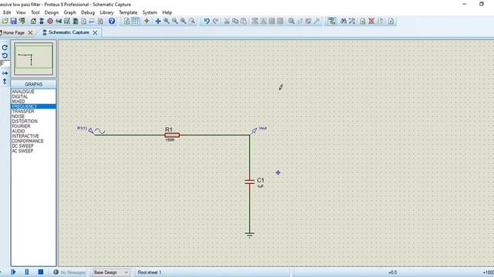Open PCB Layout red target icon
The image size is (494, 277).
(49, 21)
